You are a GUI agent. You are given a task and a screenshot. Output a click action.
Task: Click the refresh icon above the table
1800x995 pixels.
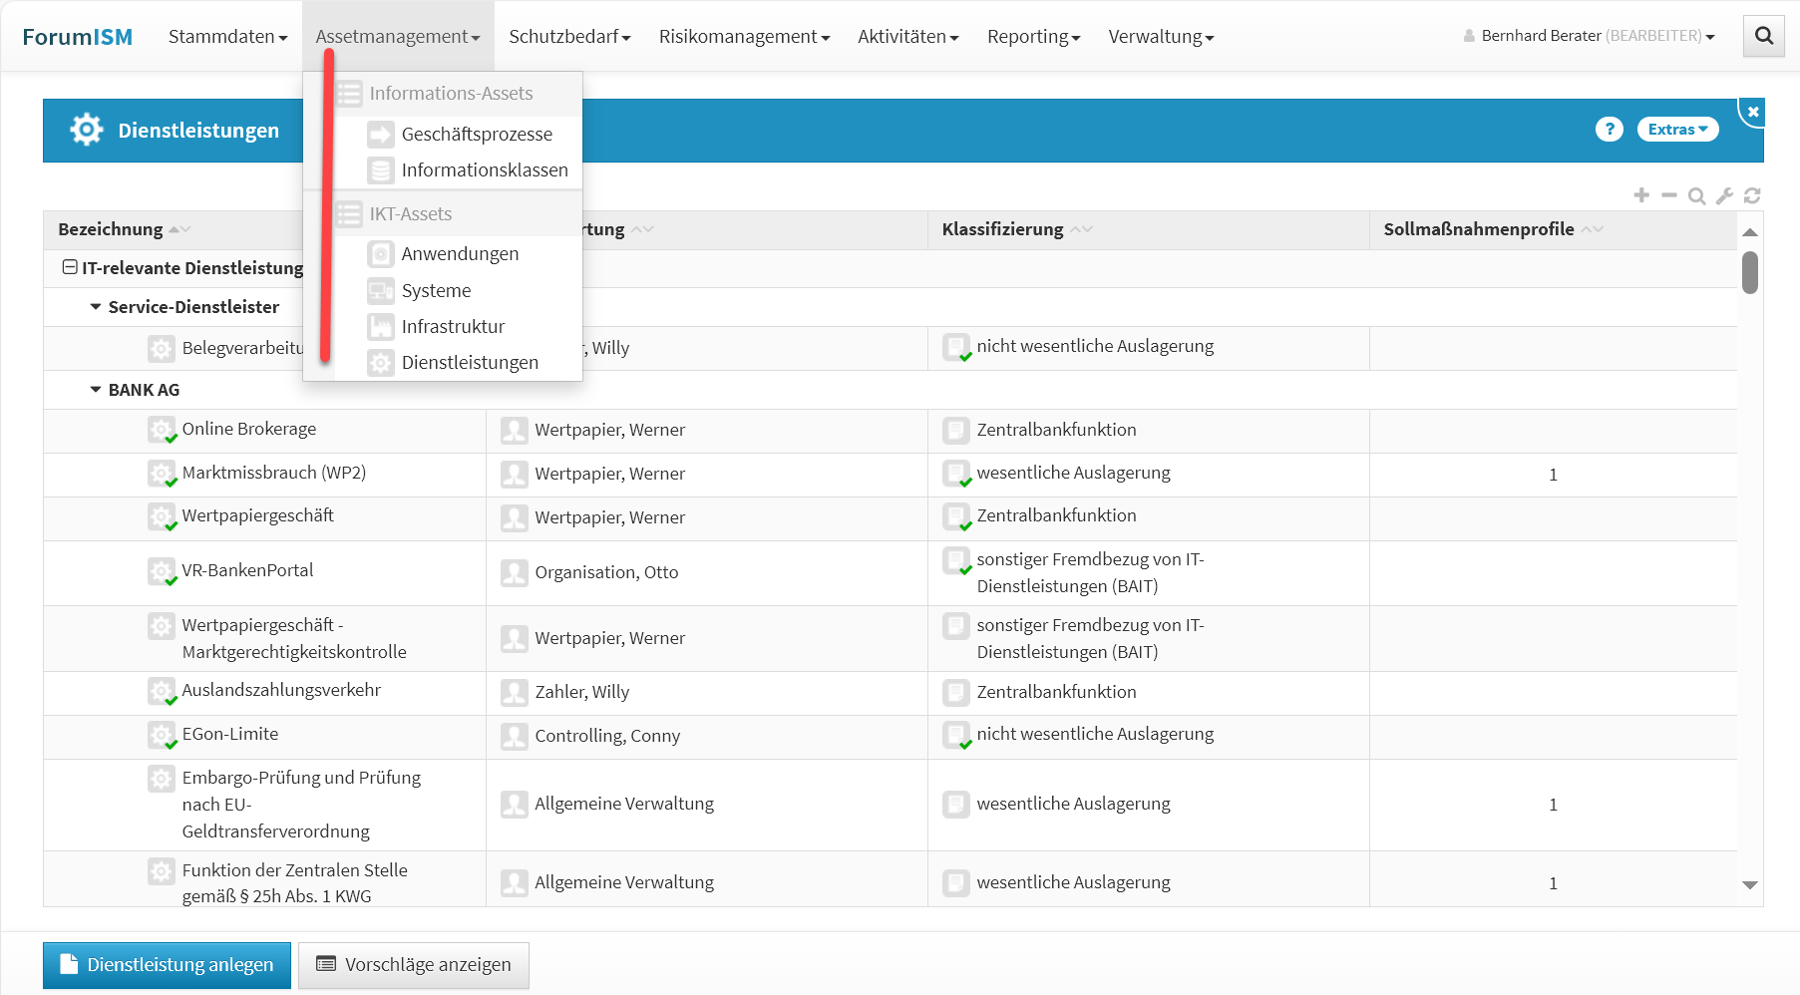click(1752, 195)
